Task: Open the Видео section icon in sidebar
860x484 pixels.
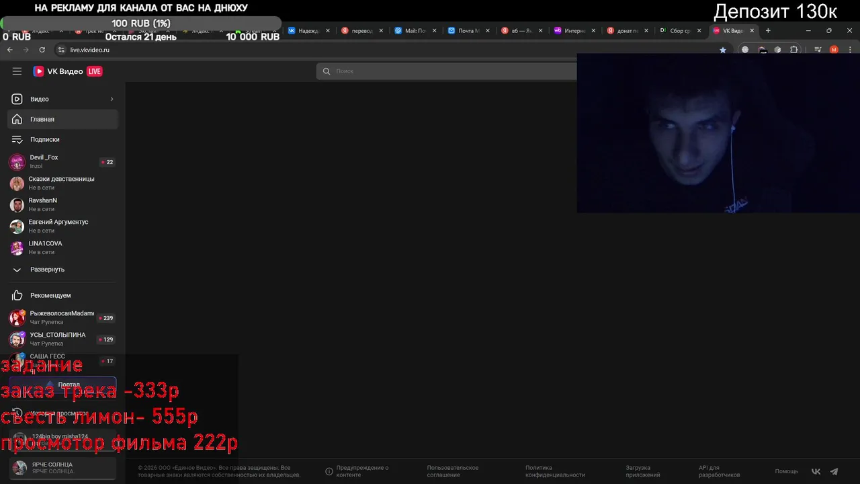Action: click(x=17, y=99)
